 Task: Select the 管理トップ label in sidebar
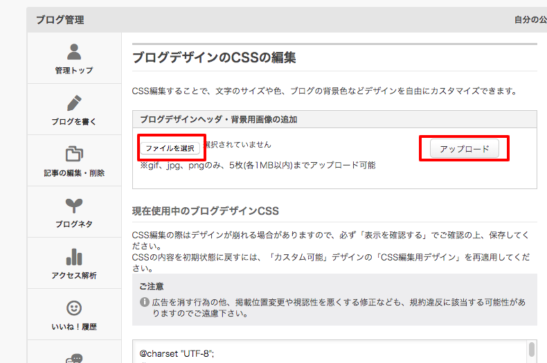74,71
